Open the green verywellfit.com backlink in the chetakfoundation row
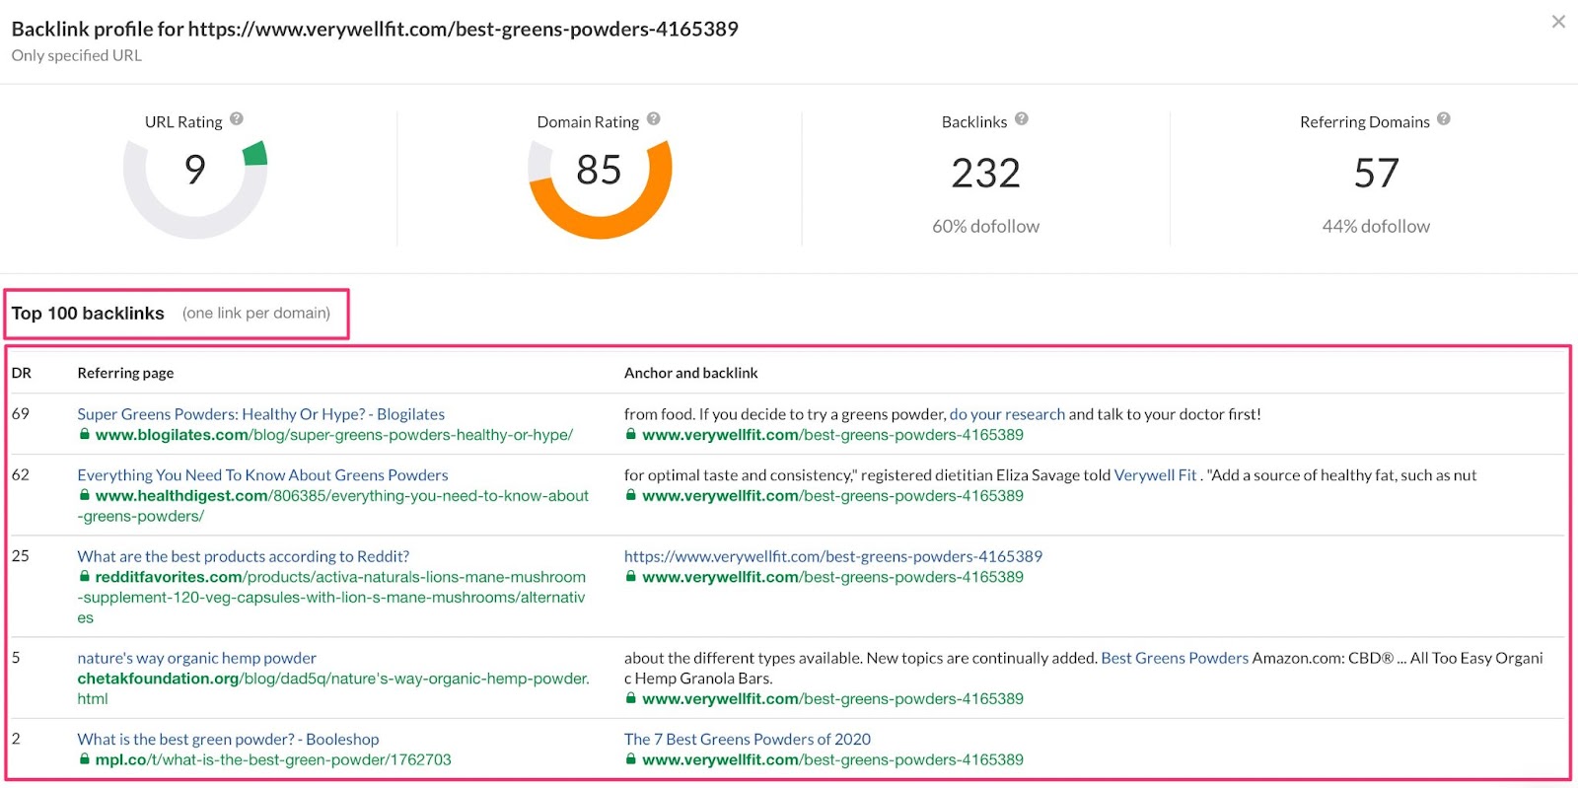Image resolution: width=1578 pixels, height=788 pixels. click(833, 699)
